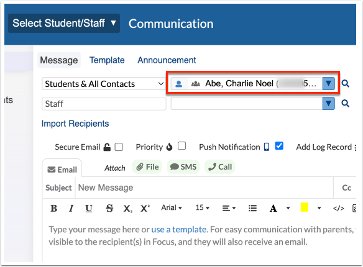Attach a file with the File button

pos(147,167)
